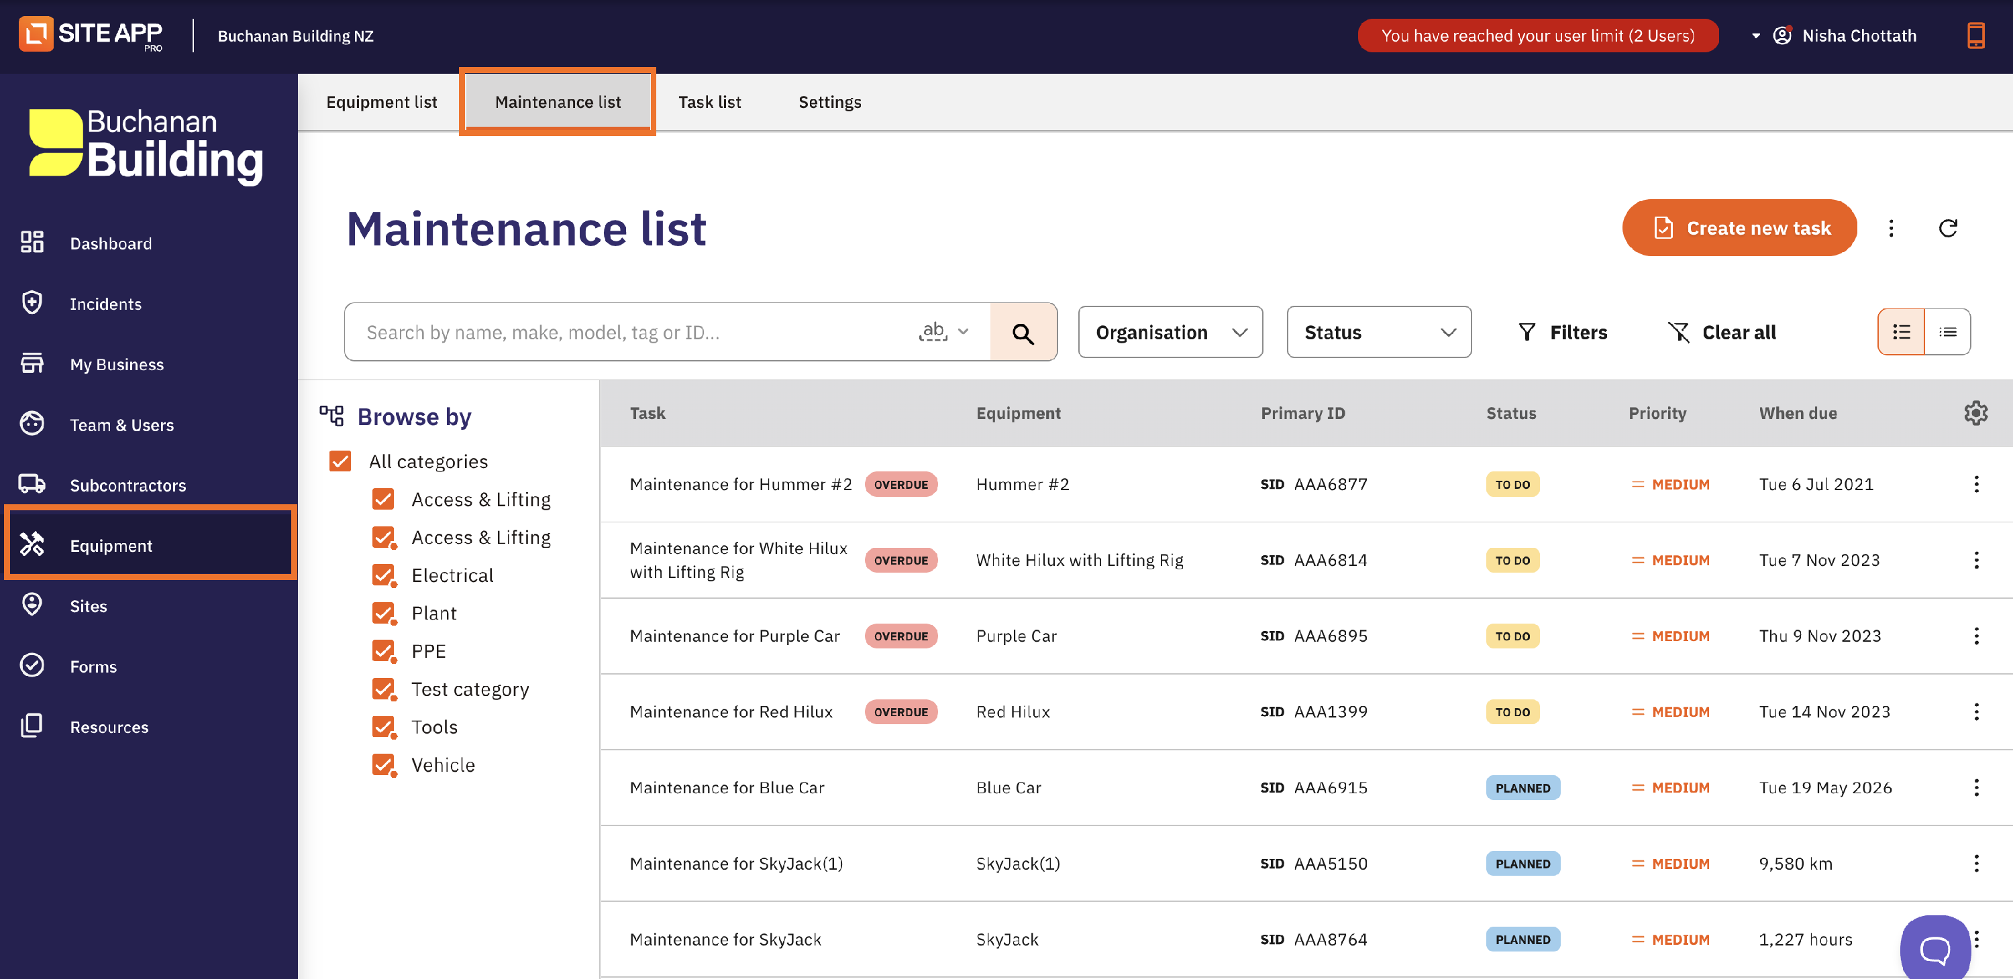Sort by the When due column header
2013x979 pixels.
coord(1798,413)
